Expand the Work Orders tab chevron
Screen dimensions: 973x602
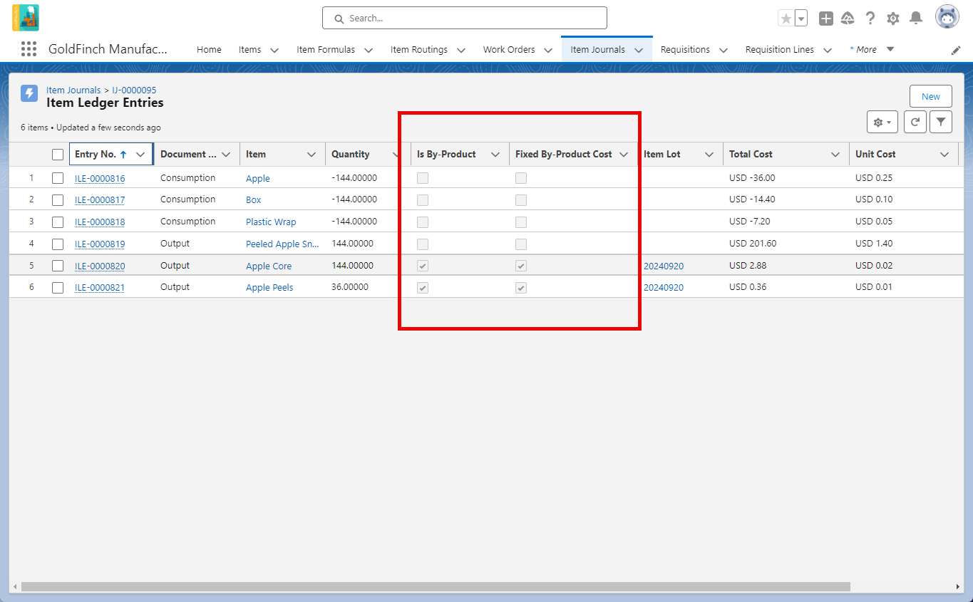point(548,50)
